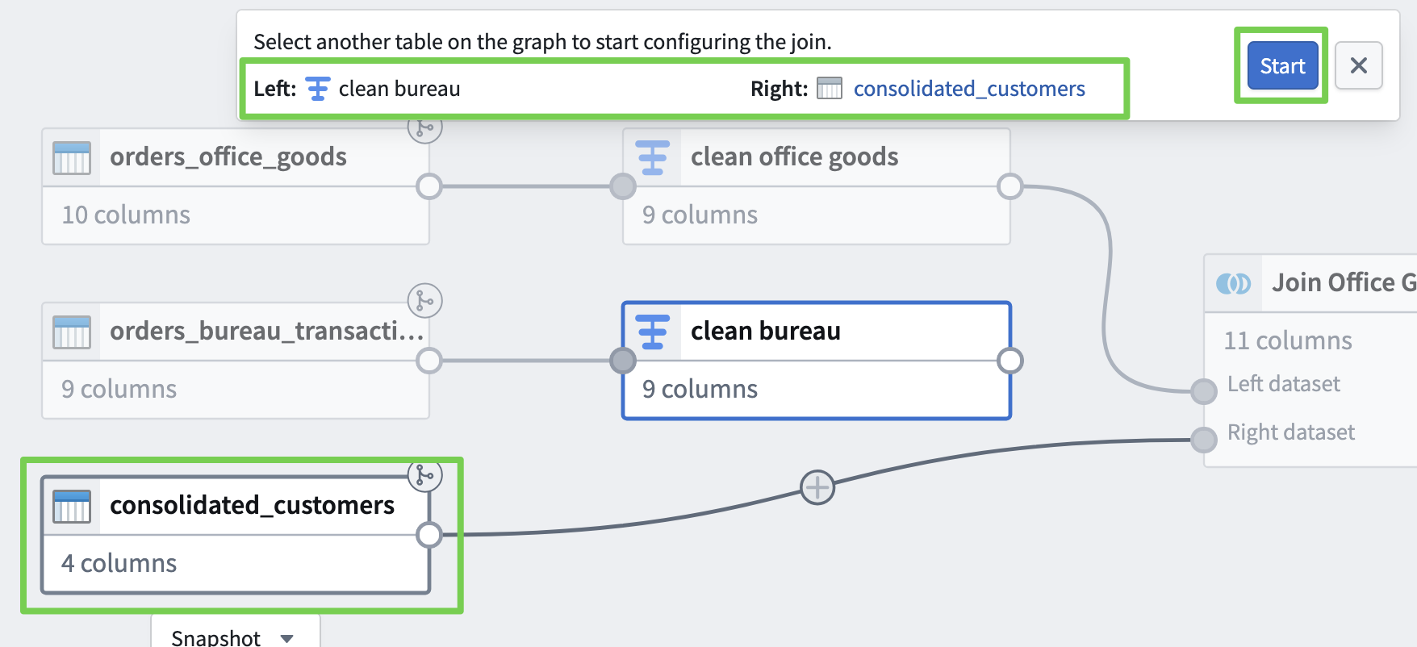This screenshot has width=1417, height=647.
Task: Click the orders_bureau_transactions table icon
Action: (x=72, y=332)
